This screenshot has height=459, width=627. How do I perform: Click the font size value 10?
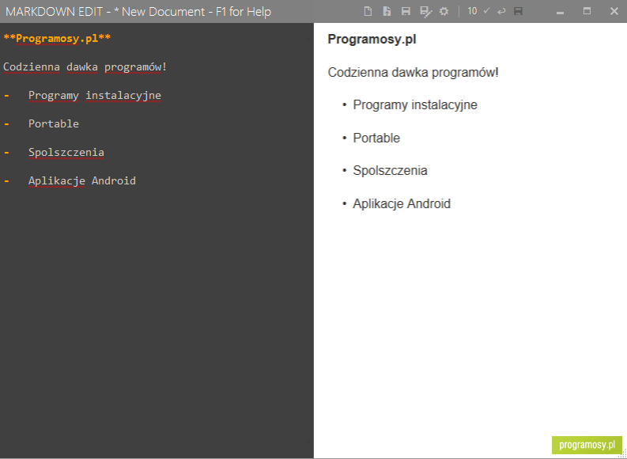472,11
